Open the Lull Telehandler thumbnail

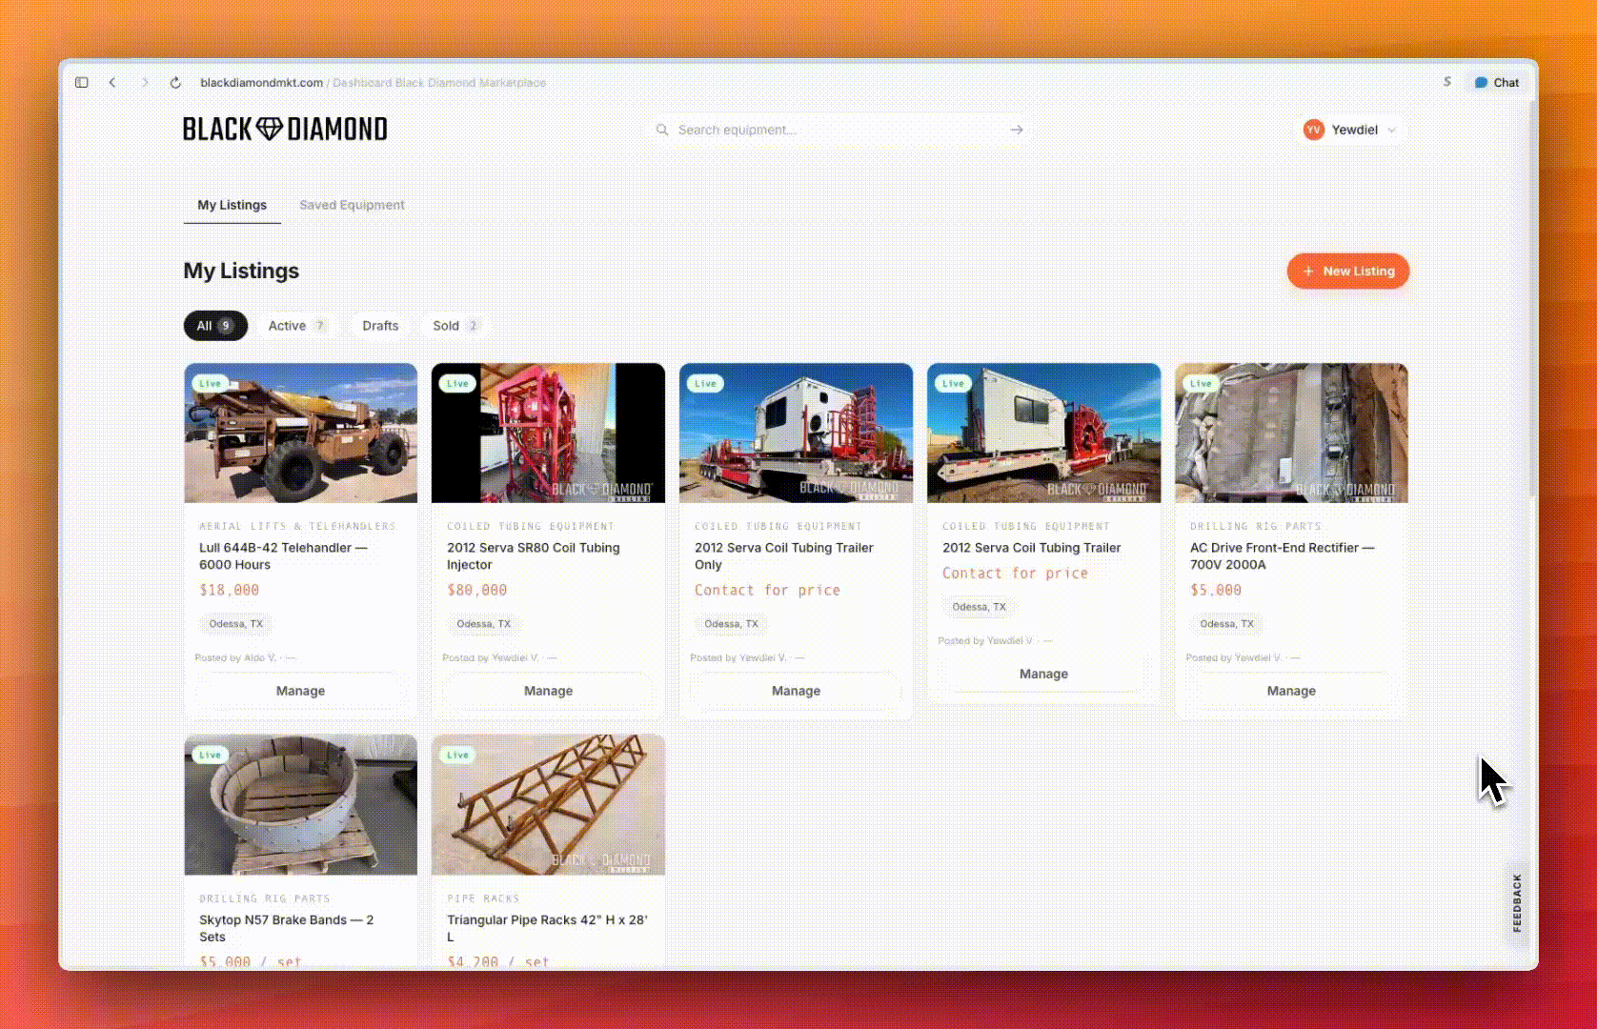[x=300, y=433]
